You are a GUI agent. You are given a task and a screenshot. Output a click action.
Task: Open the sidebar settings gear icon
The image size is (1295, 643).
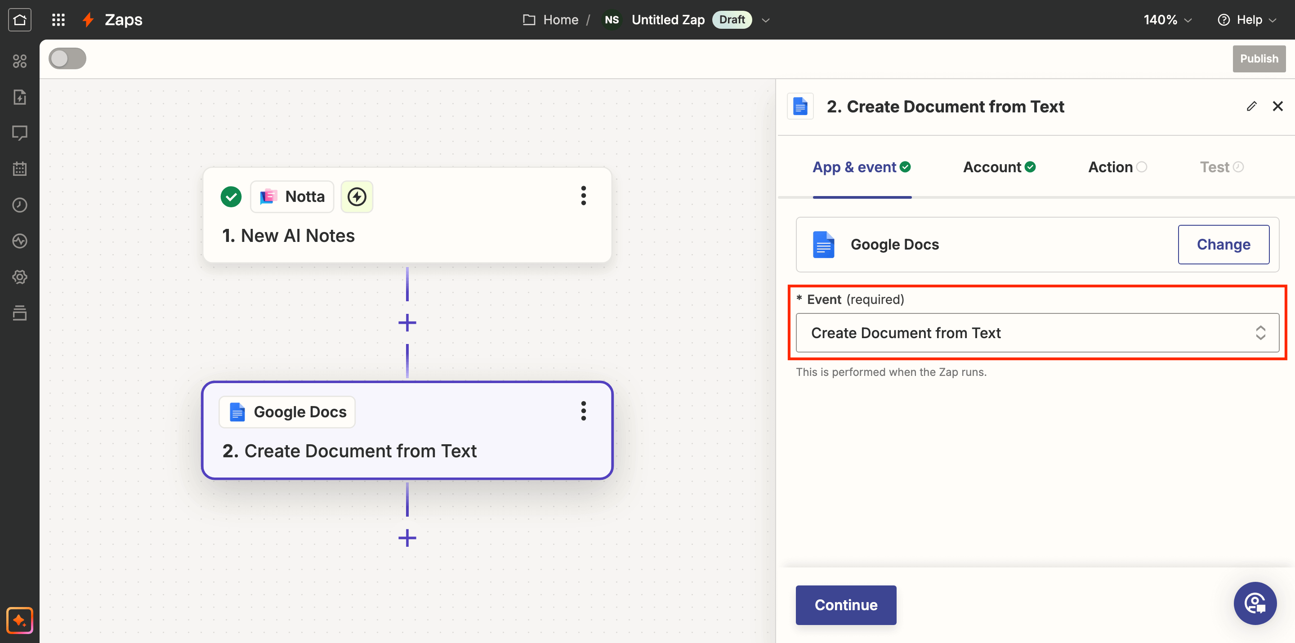click(x=20, y=277)
